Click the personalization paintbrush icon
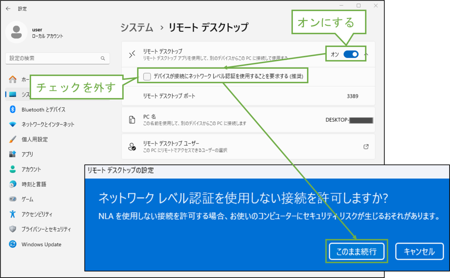450x278 pixels. (x=13, y=139)
